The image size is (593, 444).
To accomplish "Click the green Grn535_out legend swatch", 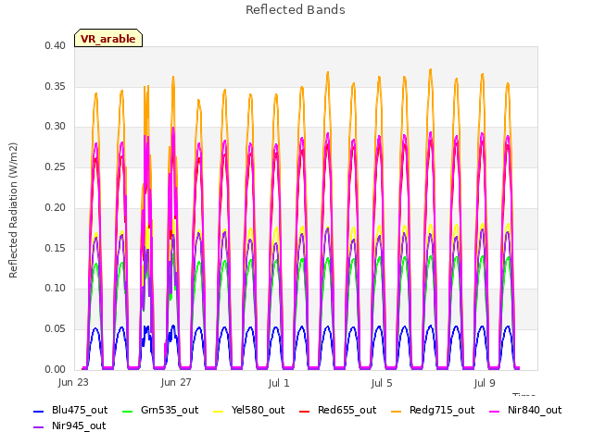I will 128,411.
